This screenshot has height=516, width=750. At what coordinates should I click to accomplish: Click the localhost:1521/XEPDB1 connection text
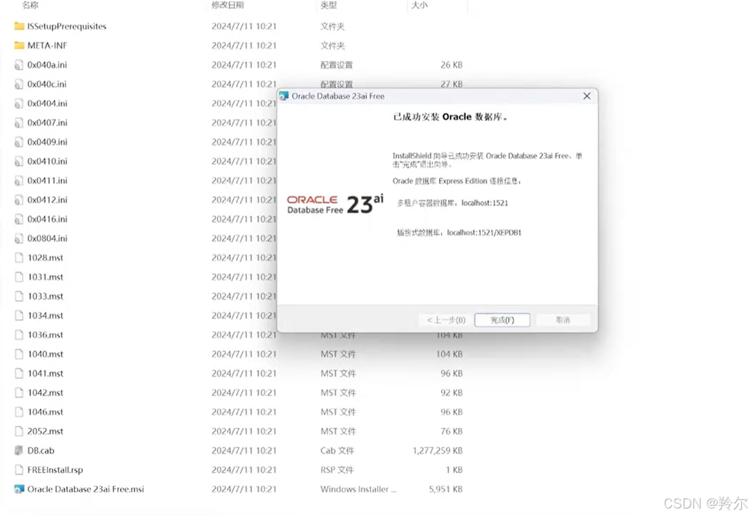click(x=484, y=233)
